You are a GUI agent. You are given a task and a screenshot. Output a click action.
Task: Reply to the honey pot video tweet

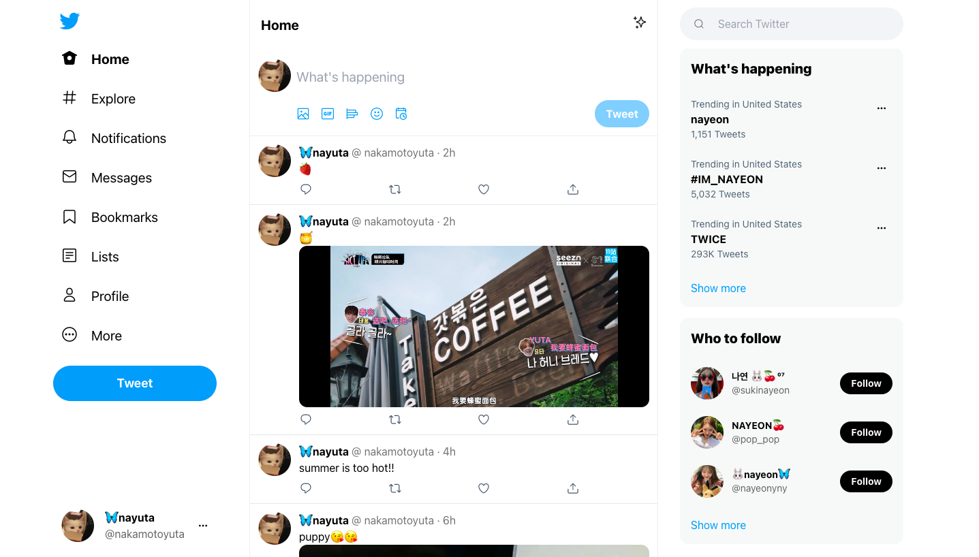[306, 419]
